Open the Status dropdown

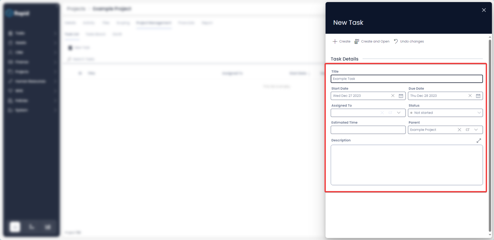point(445,113)
